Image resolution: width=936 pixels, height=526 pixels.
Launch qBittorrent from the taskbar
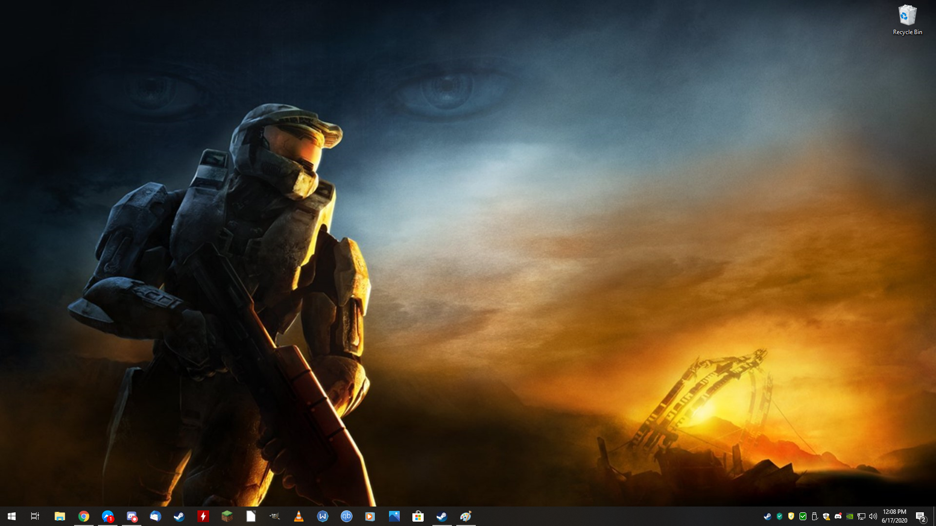(347, 516)
